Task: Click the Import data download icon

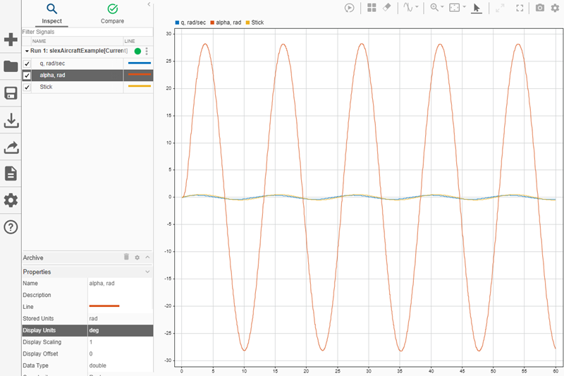Action: 11,121
